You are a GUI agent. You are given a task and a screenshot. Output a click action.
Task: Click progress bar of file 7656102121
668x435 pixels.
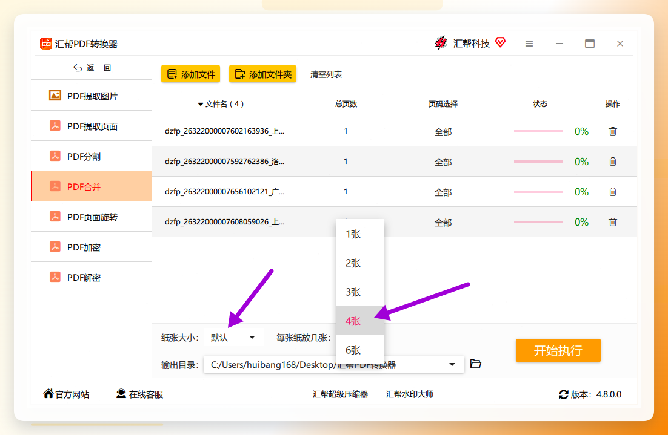[x=538, y=192]
